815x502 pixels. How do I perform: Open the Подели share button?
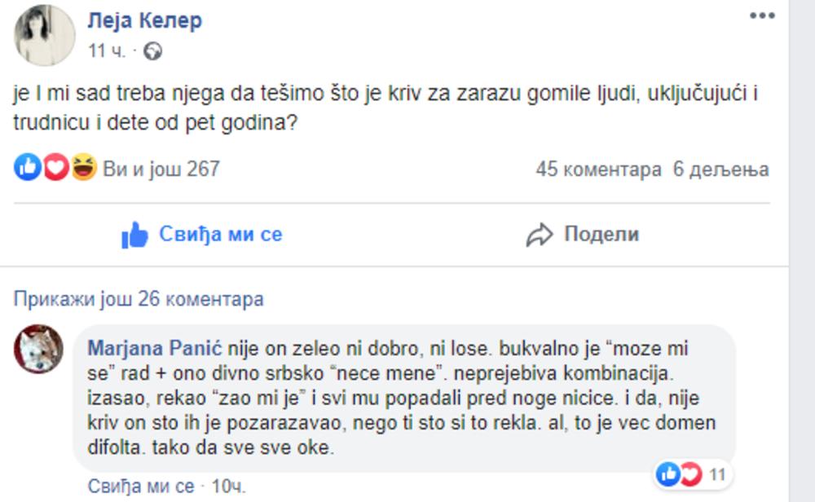601,236
